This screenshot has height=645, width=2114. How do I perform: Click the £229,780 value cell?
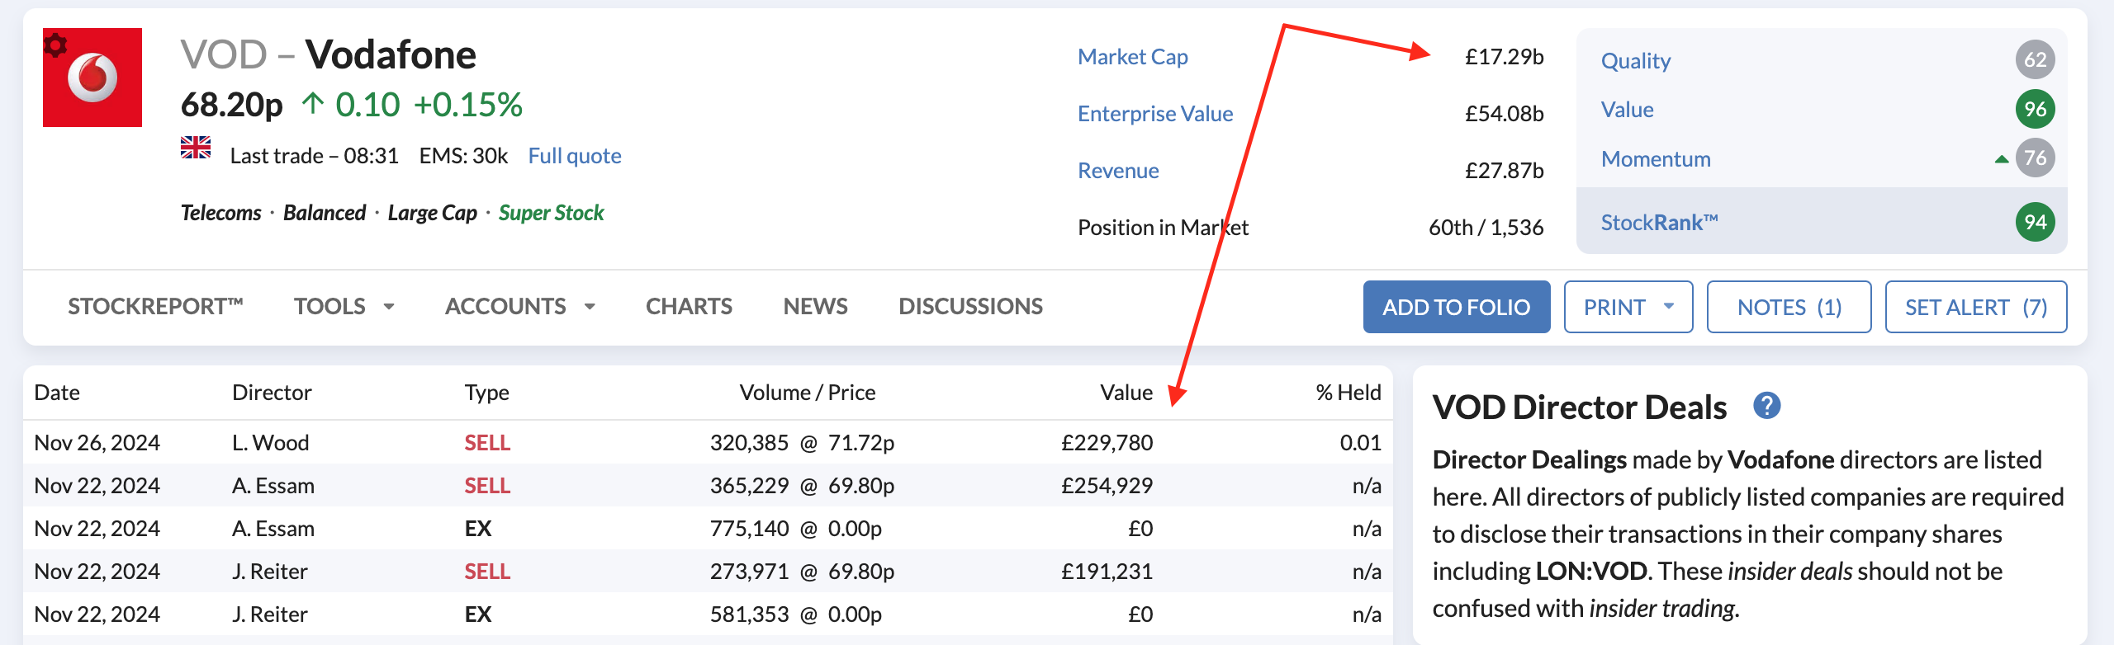point(1107,443)
